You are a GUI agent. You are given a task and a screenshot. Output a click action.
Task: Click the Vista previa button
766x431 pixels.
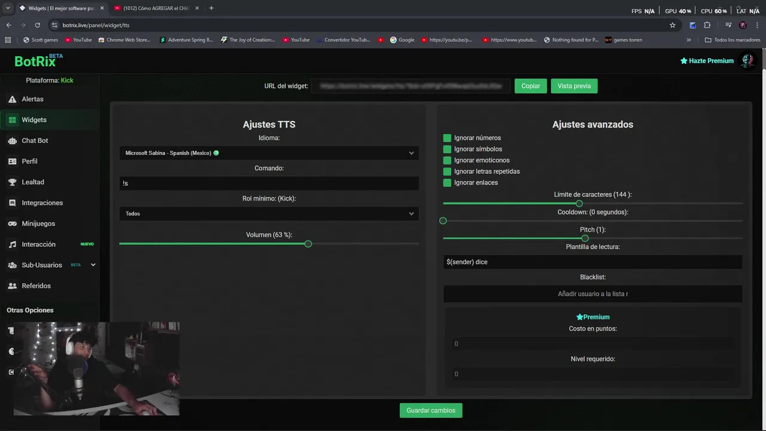pyautogui.click(x=574, y=86)
